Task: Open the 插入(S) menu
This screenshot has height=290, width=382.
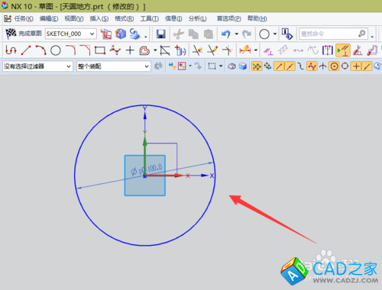Action: click(x=99, y=18)
